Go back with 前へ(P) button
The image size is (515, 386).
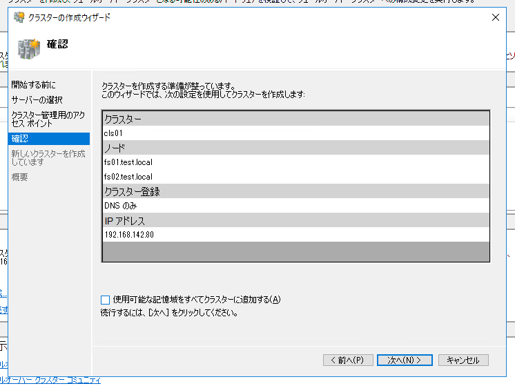pos(348,360)
